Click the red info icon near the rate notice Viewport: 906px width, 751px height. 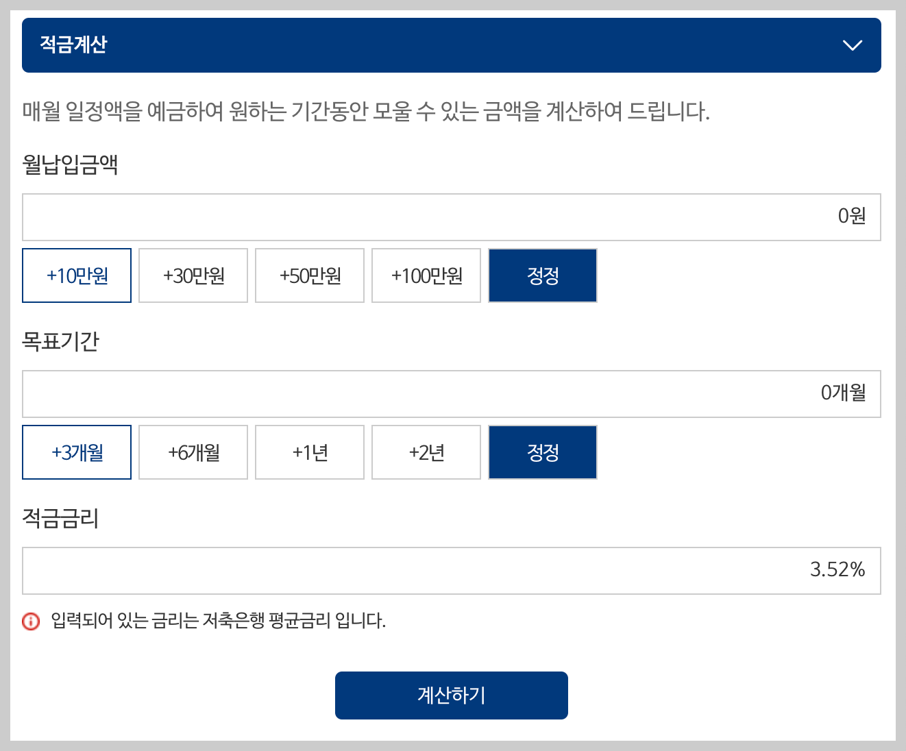(29, 621)
